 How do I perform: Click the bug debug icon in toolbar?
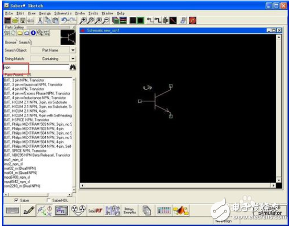pyautogui.click(x=165, y=20)
